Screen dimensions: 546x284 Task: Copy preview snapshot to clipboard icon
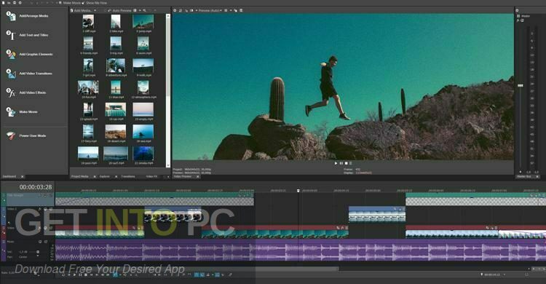click(236, 10)
